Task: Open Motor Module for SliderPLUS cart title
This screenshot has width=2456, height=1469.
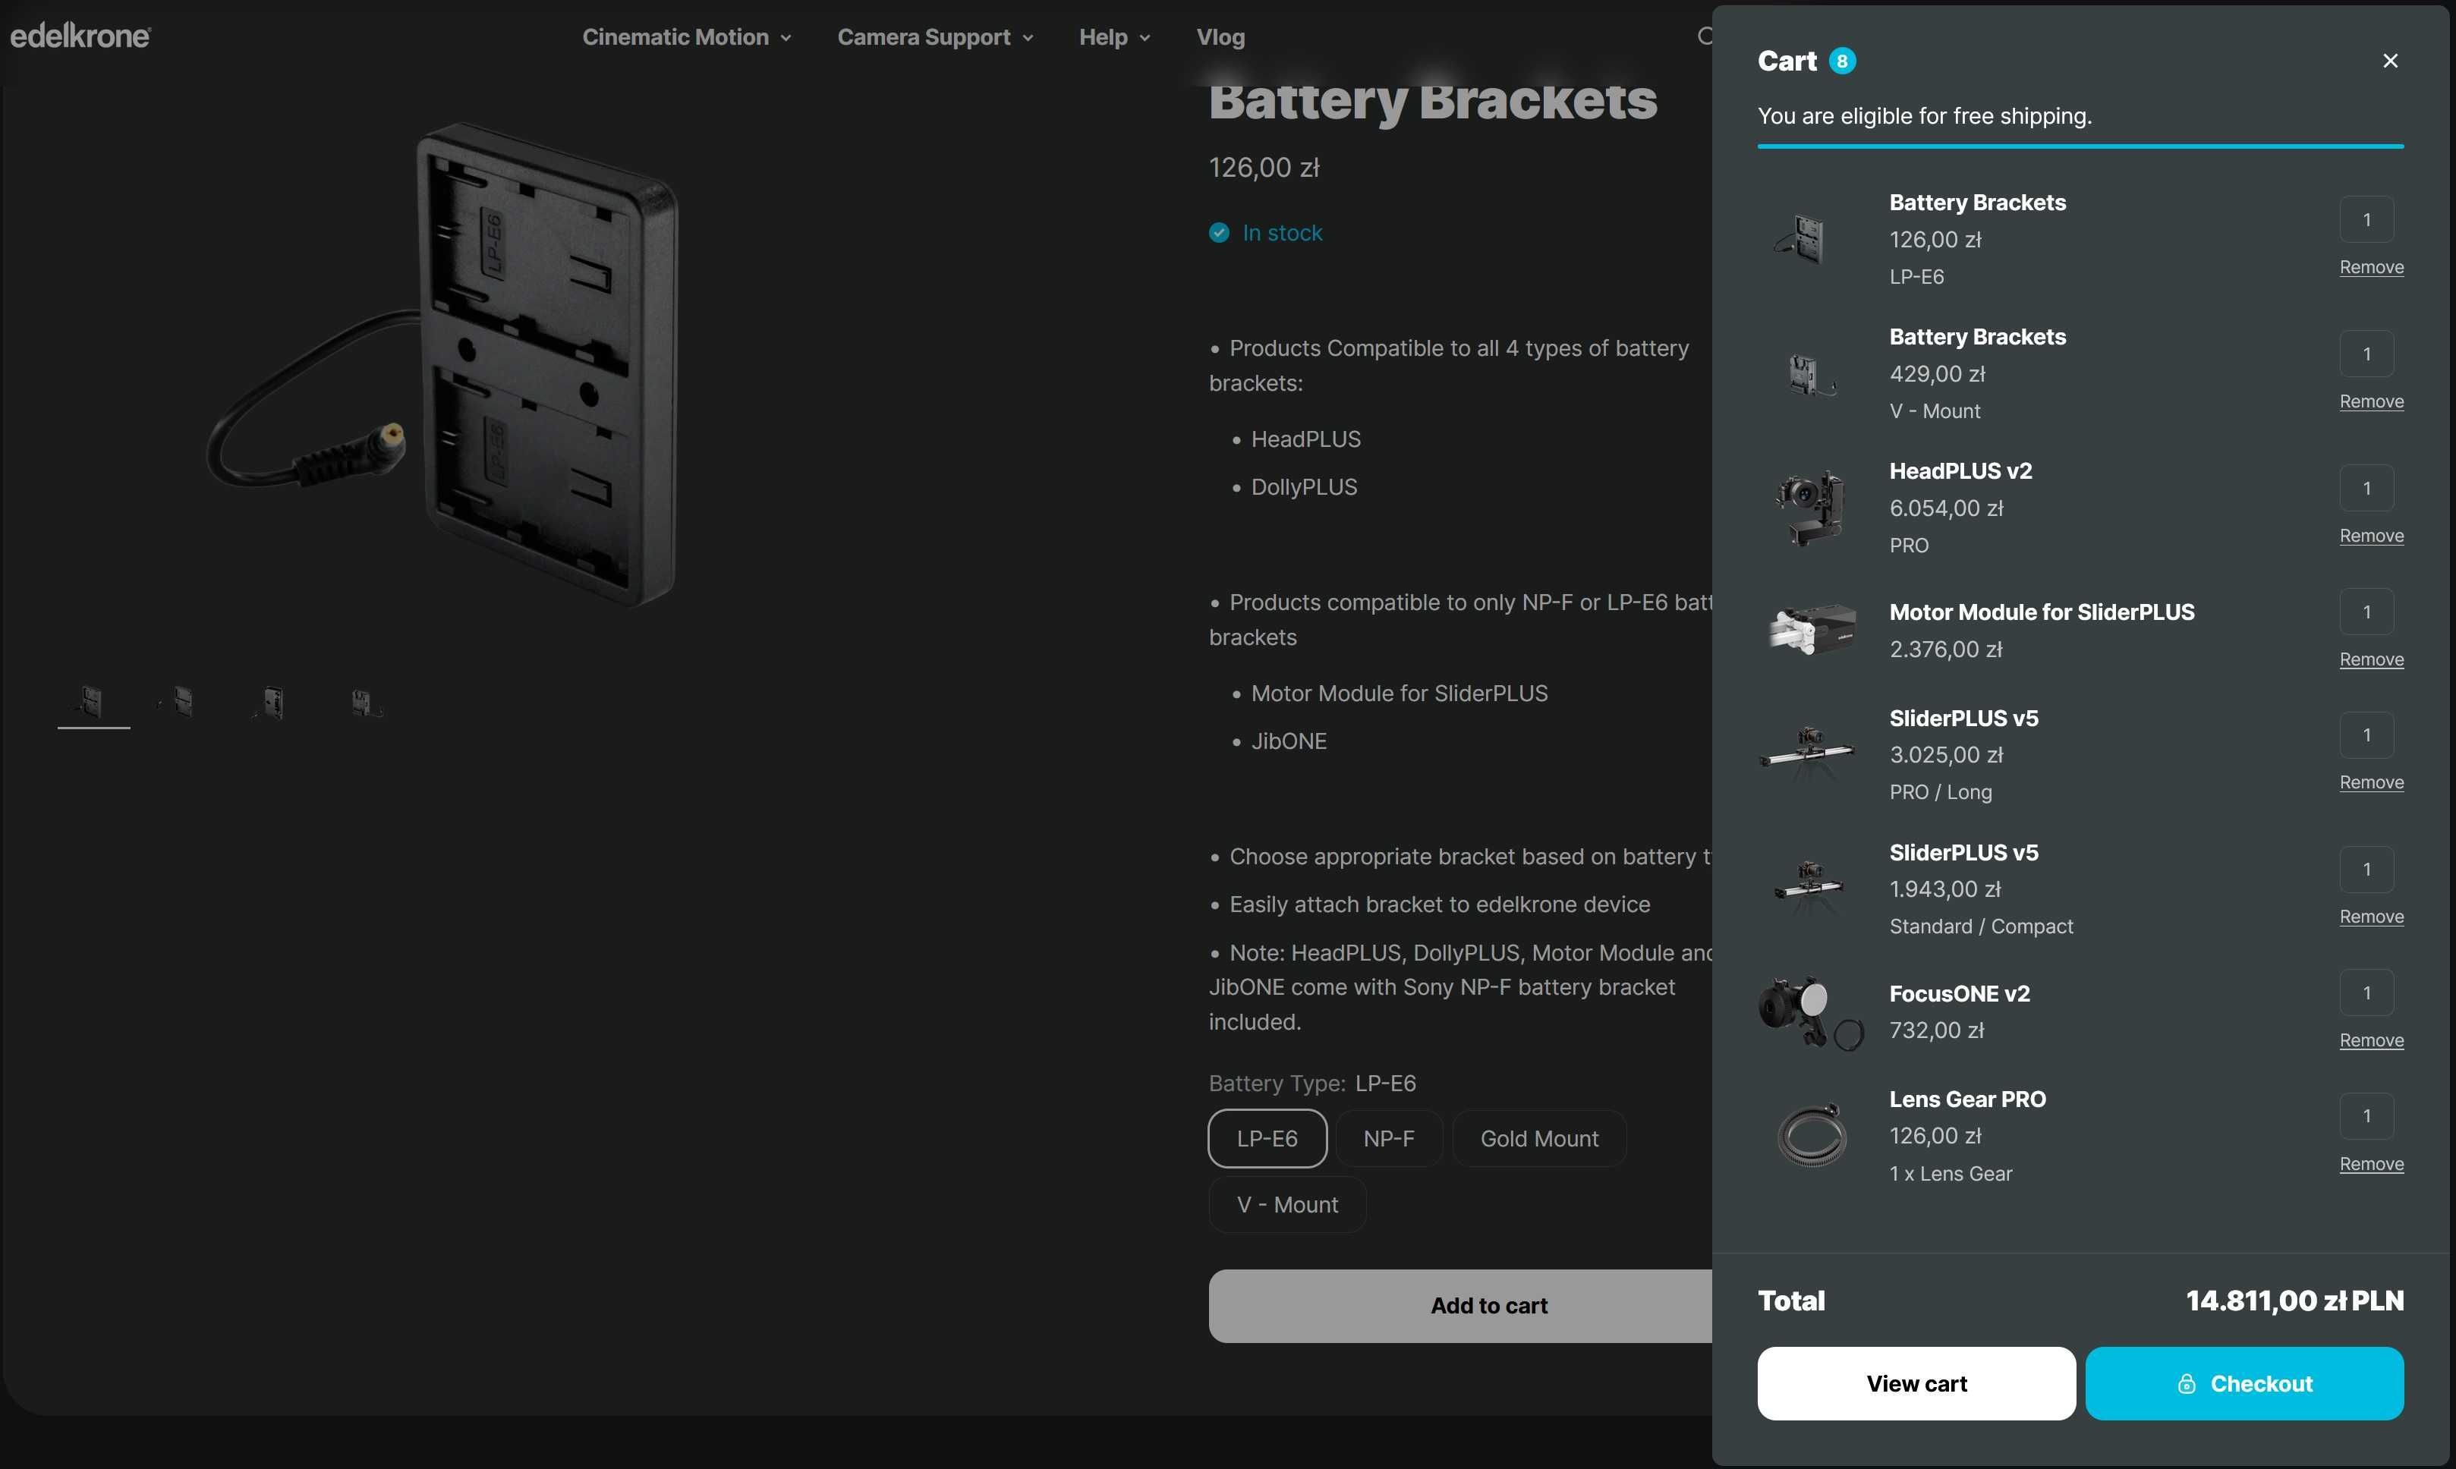Action: pyautogui.click(x=2041, y=613)
